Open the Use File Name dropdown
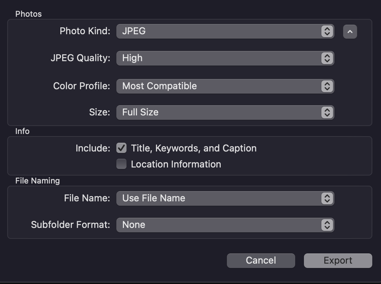 tap(218, 198)
